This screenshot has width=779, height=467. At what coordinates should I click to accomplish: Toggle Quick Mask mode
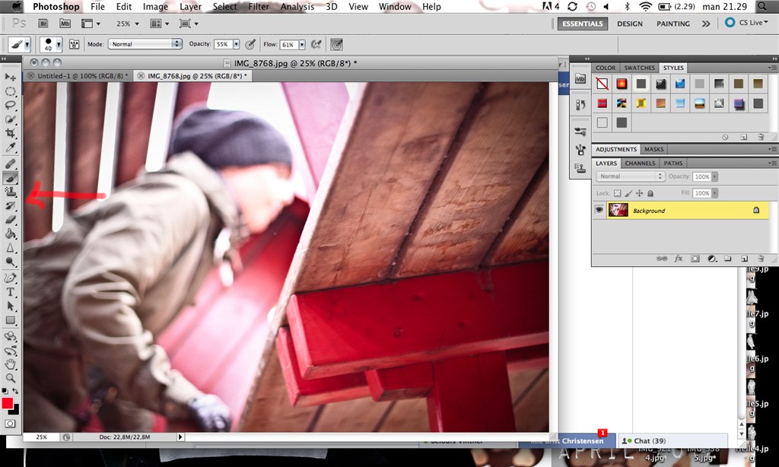11,424
